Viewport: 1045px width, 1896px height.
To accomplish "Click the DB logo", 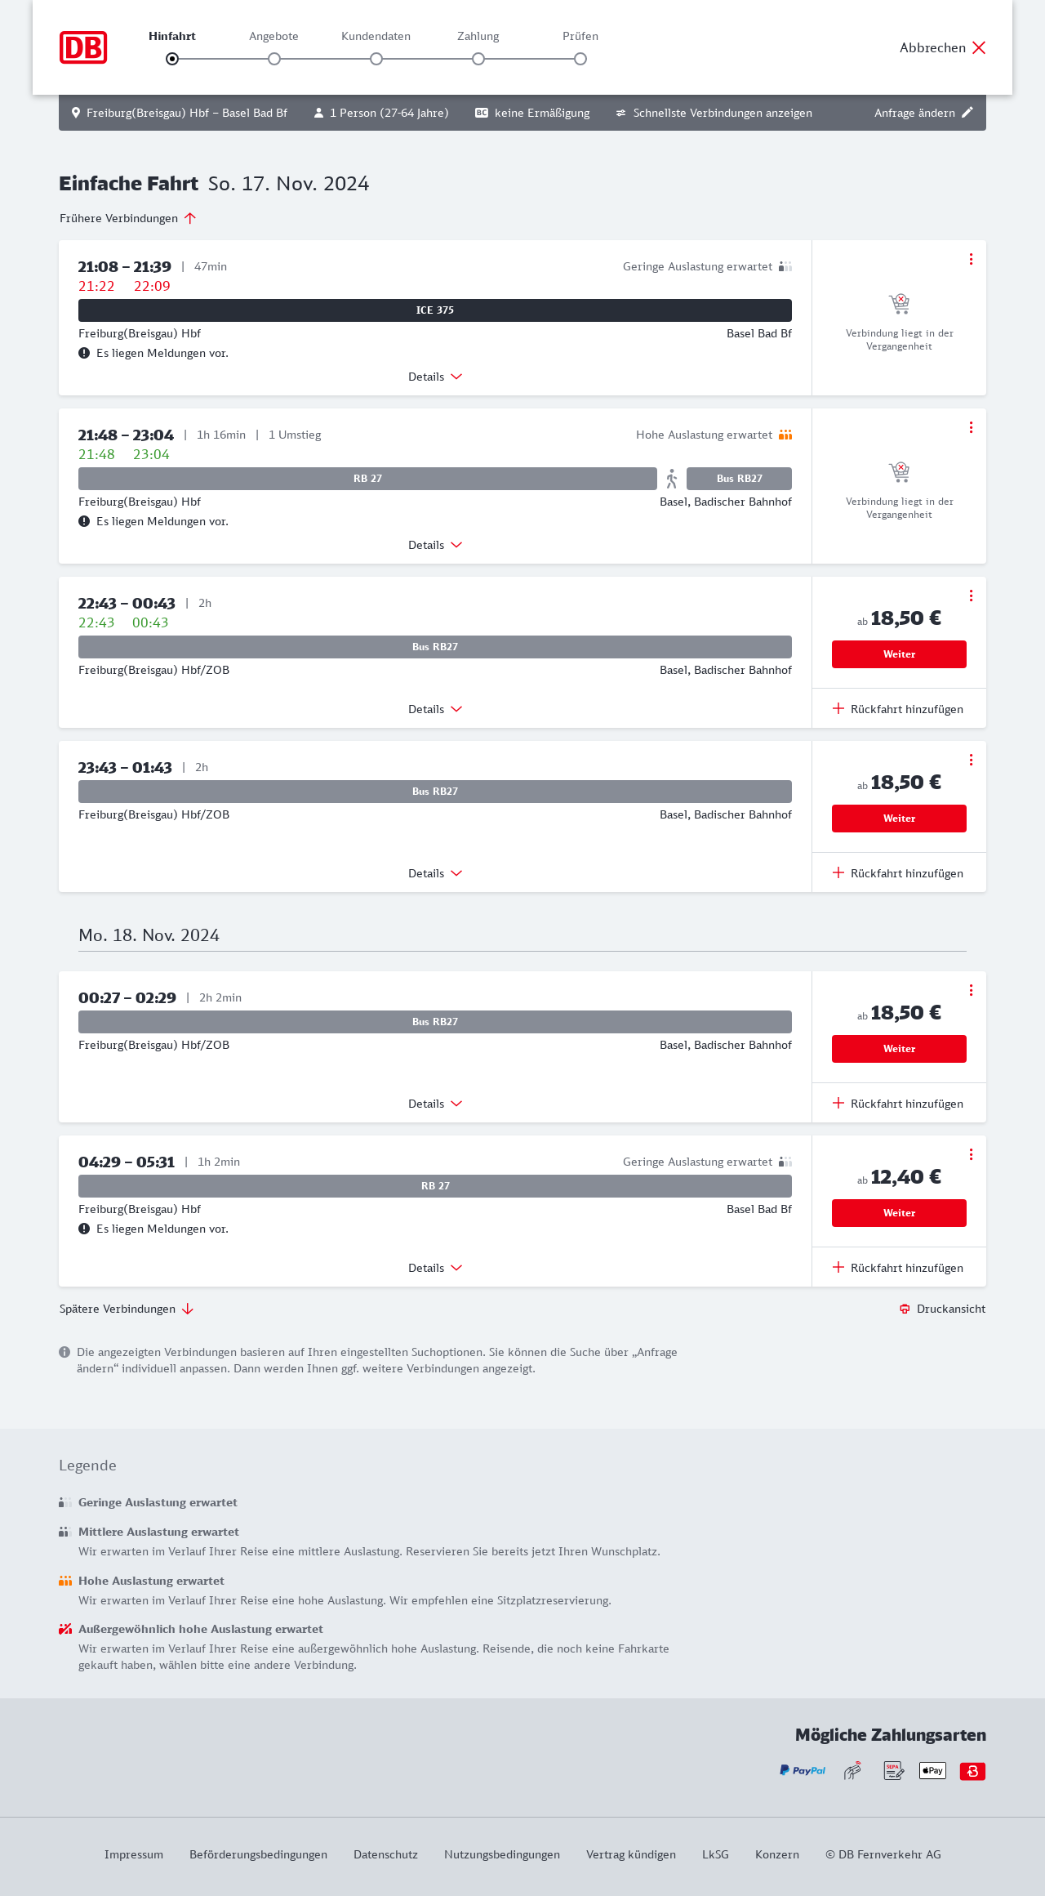I will pos(83,47).
